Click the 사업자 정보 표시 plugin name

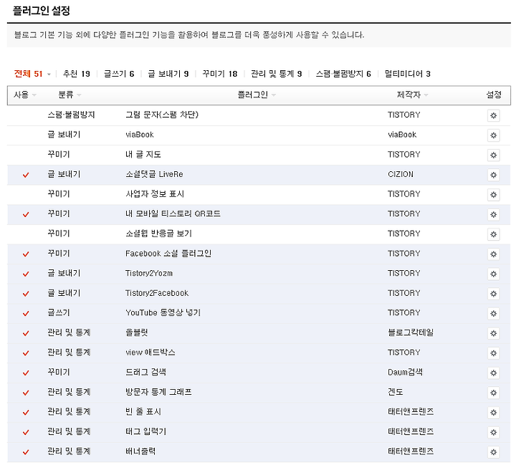155,194
